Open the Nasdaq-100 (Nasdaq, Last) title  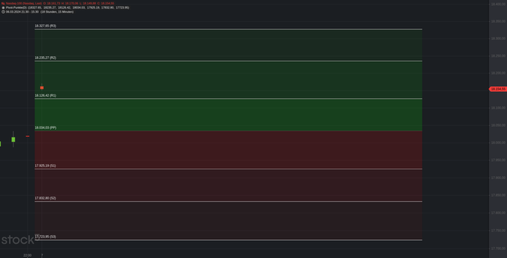point(24,3)
